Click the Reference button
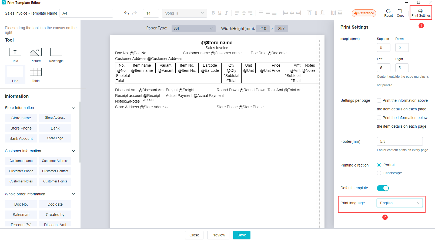Viewport: 435px width, 241px height. (x=364, y=13)
